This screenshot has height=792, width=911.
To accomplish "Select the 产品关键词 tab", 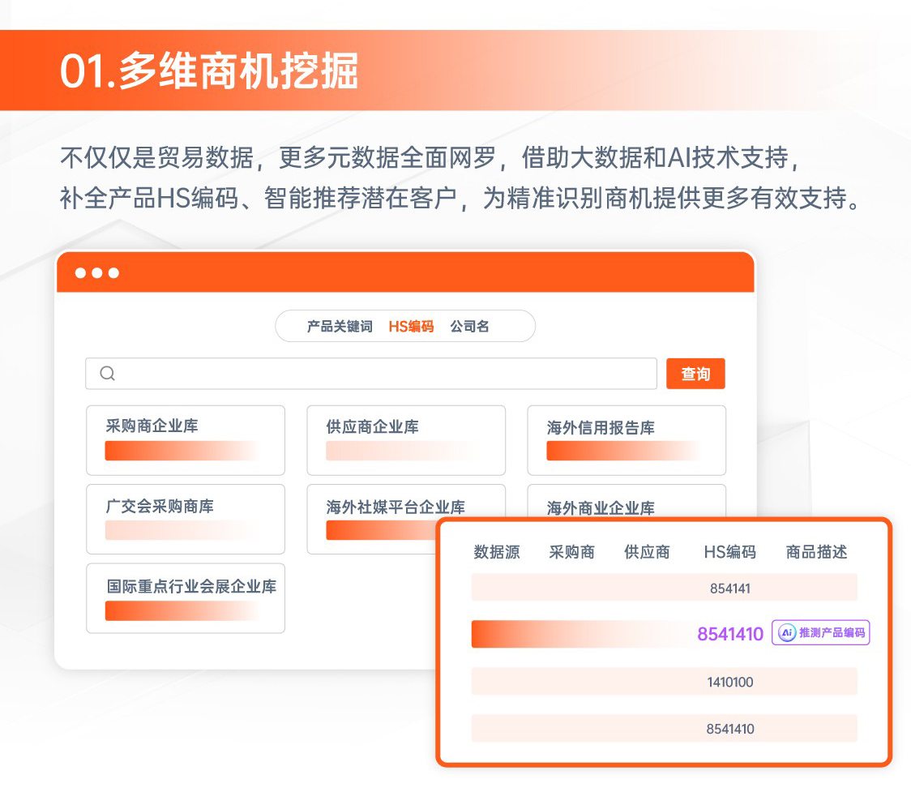I will point(340,327).
